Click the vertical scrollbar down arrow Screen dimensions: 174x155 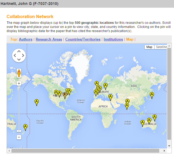169,146
